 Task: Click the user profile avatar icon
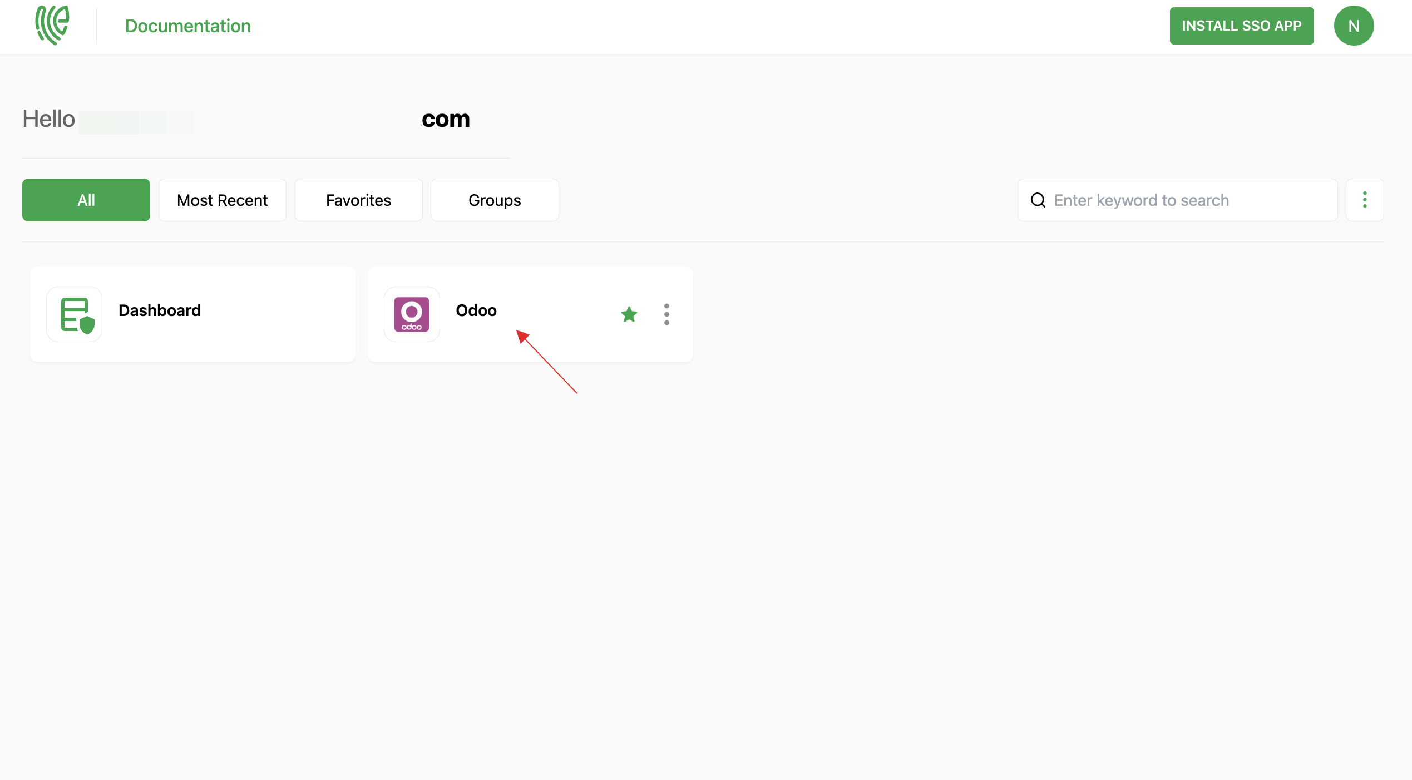coord(1354,26)
